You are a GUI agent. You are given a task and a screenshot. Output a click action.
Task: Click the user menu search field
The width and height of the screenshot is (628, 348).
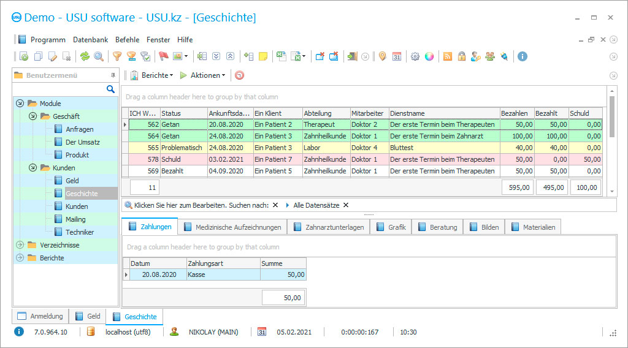[60, 89]
